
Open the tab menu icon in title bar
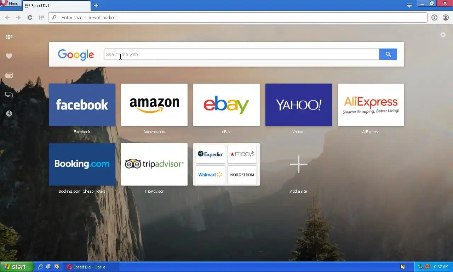point(409,5)
